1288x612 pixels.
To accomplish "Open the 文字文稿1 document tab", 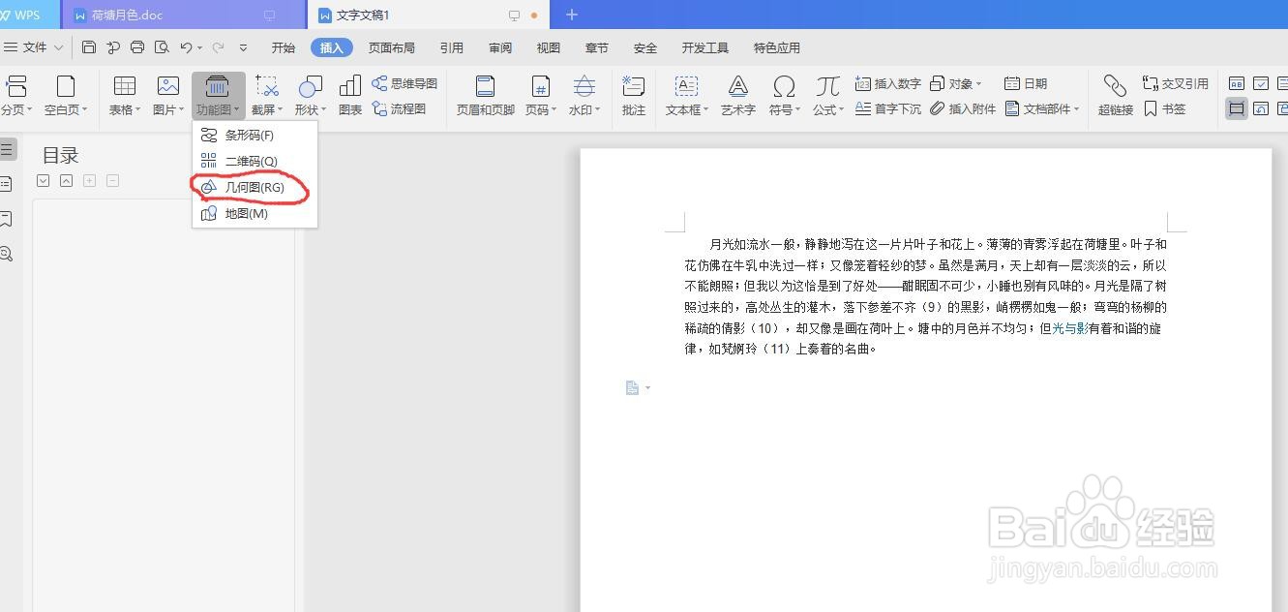I will tap(429, 15).
